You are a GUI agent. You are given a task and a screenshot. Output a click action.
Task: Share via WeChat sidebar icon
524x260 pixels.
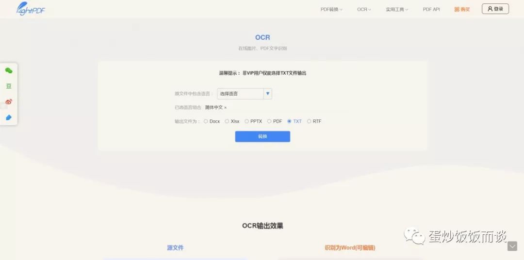click(9, 71)
